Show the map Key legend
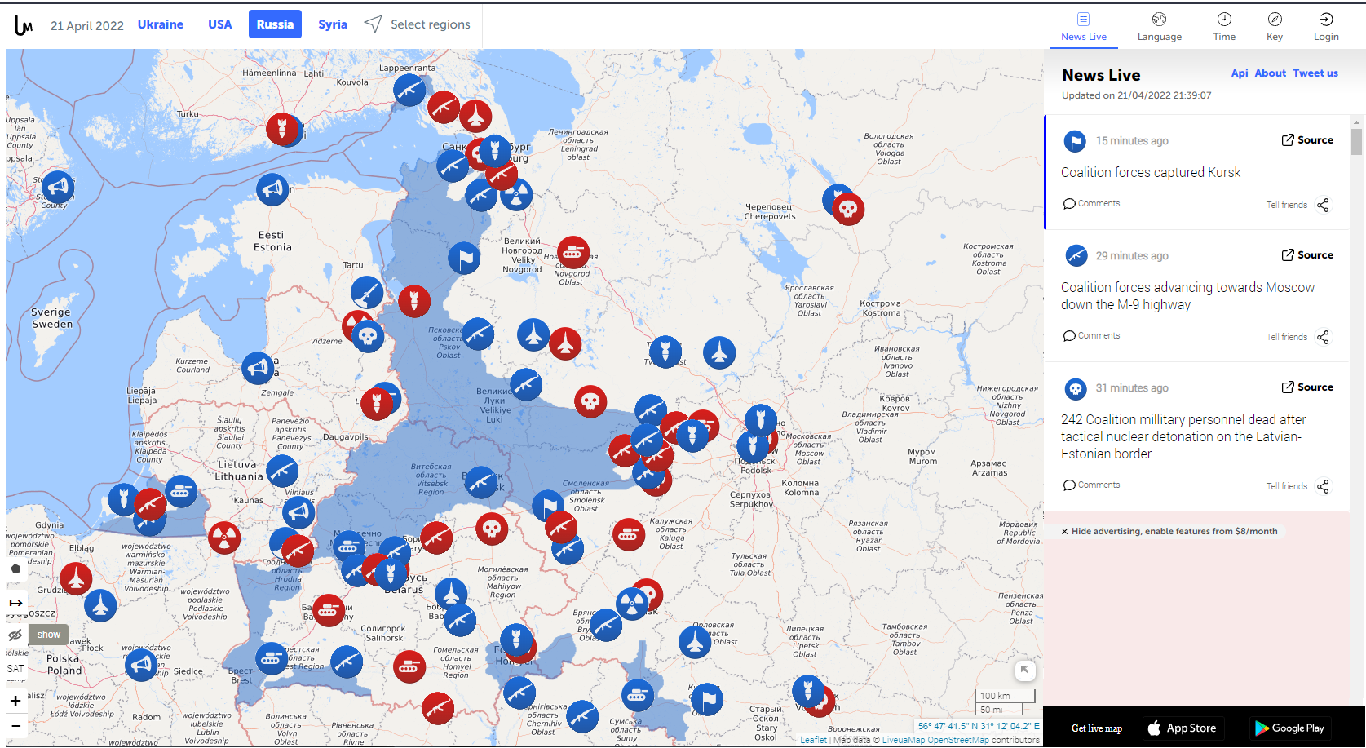1366x748 pixels. [1275, 27]
